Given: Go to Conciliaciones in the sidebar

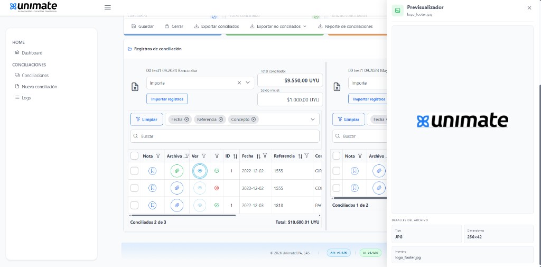Looking at the screenshot, I should [32, 75].
